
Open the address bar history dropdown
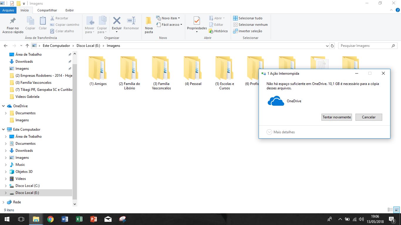(327, 46)
